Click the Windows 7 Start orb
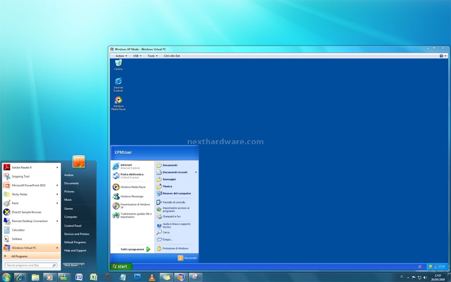 6,277
